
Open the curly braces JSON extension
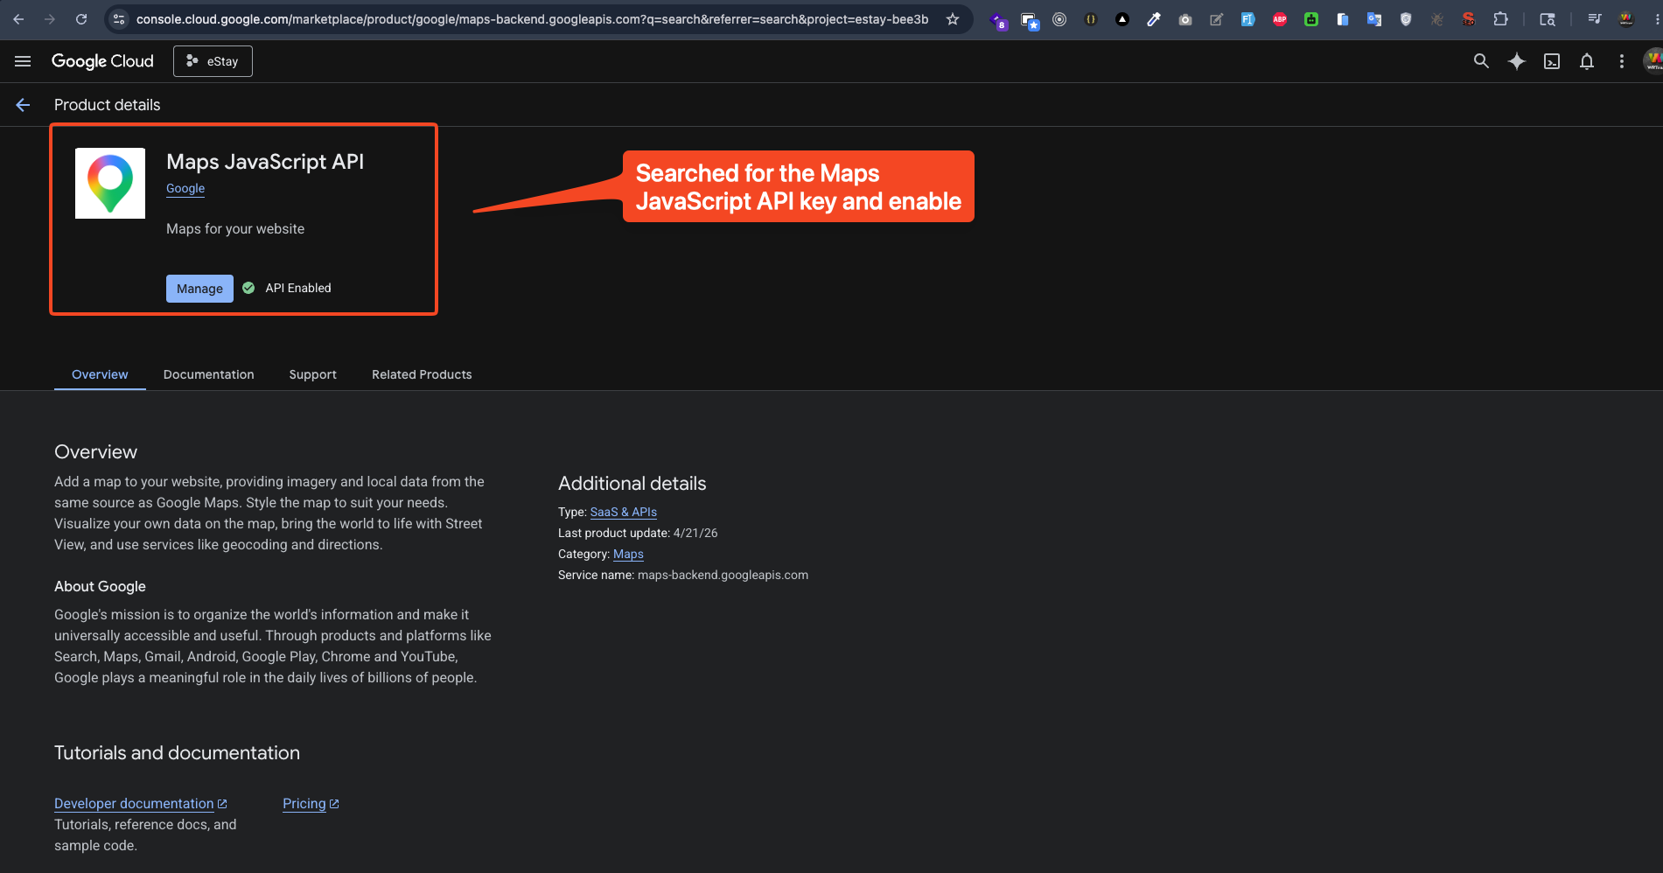click(x=1091, y=19)
